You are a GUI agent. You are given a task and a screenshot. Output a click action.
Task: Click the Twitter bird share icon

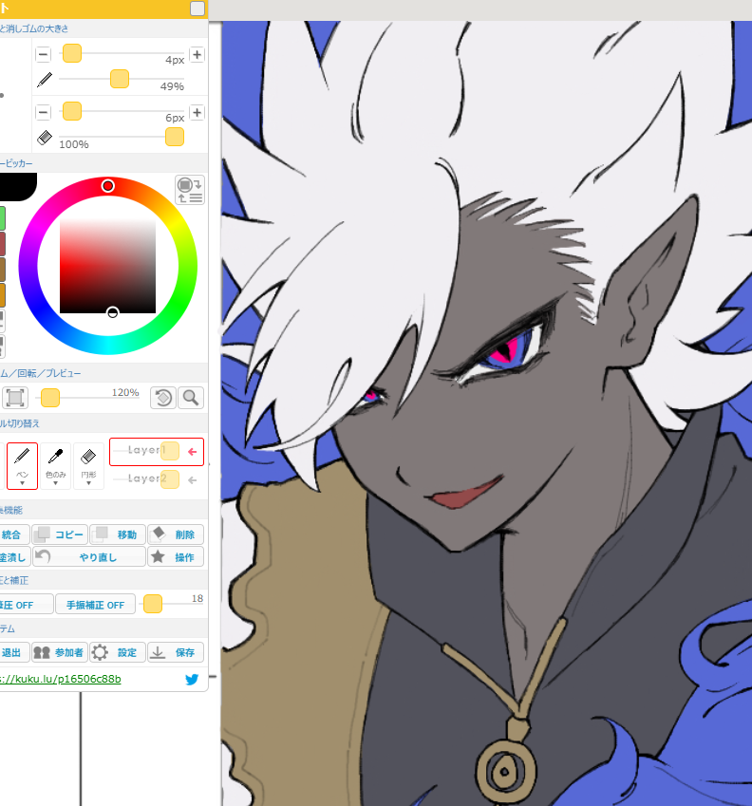pos(192,679)
